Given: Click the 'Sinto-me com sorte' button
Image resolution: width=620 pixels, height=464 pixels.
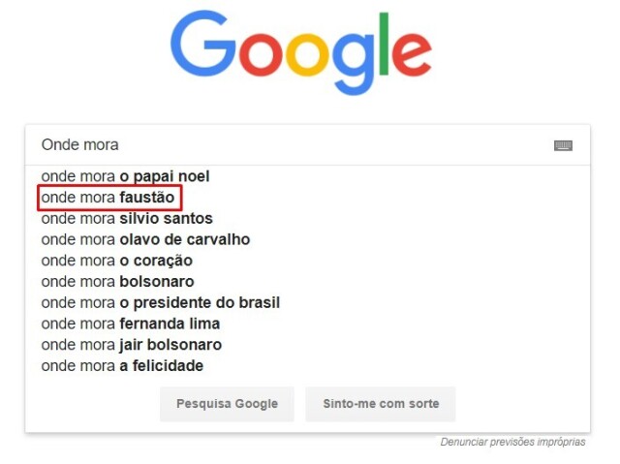Looking at the screenshot, I should point(381,404).
